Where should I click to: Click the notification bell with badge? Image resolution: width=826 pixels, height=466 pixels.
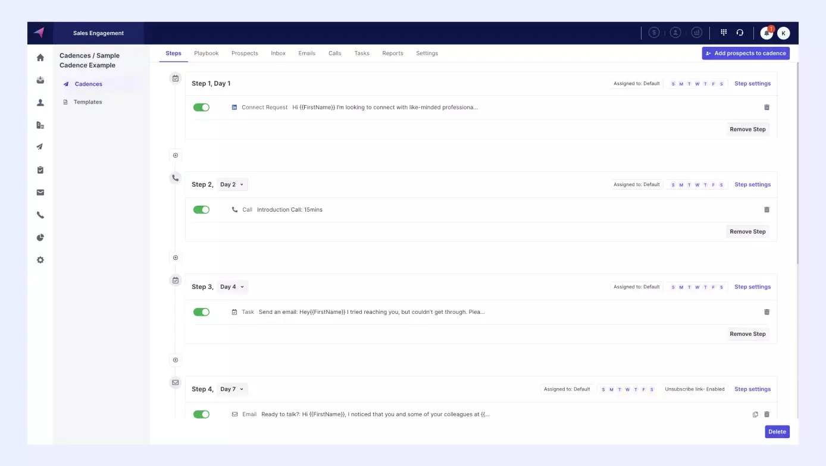coord(766,33)
